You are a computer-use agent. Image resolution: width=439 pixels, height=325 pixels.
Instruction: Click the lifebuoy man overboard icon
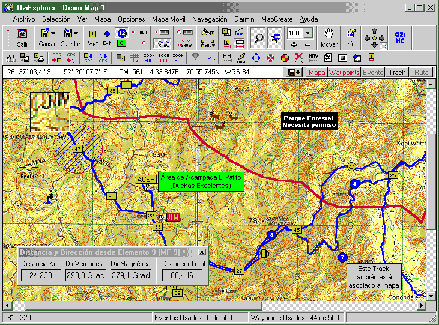[270, 58]
